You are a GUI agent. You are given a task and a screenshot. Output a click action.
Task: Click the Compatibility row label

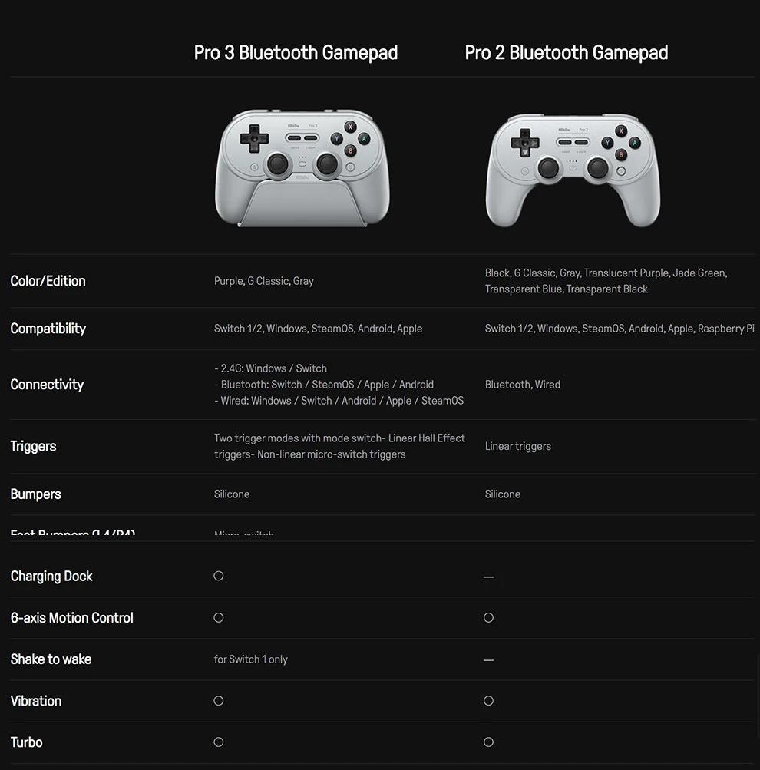48,329
